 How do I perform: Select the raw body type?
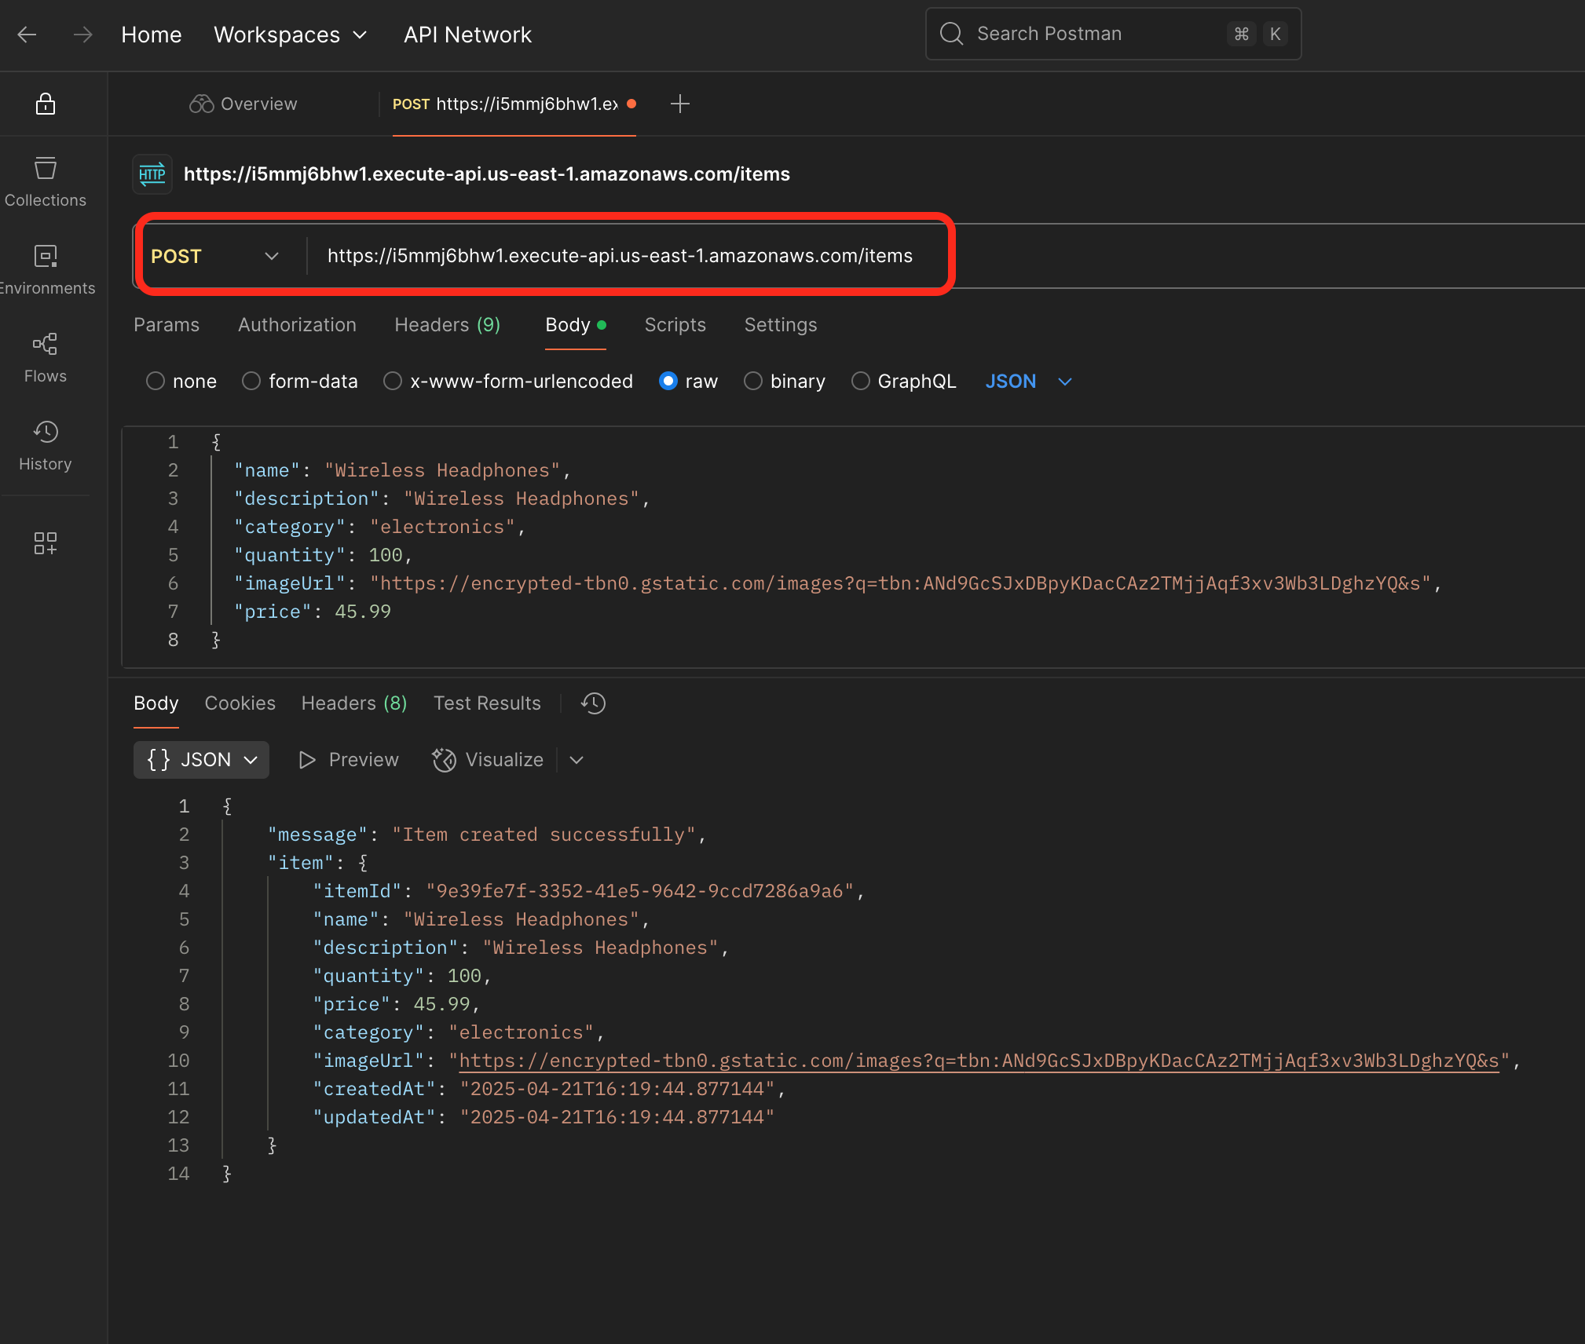point(668,382)
